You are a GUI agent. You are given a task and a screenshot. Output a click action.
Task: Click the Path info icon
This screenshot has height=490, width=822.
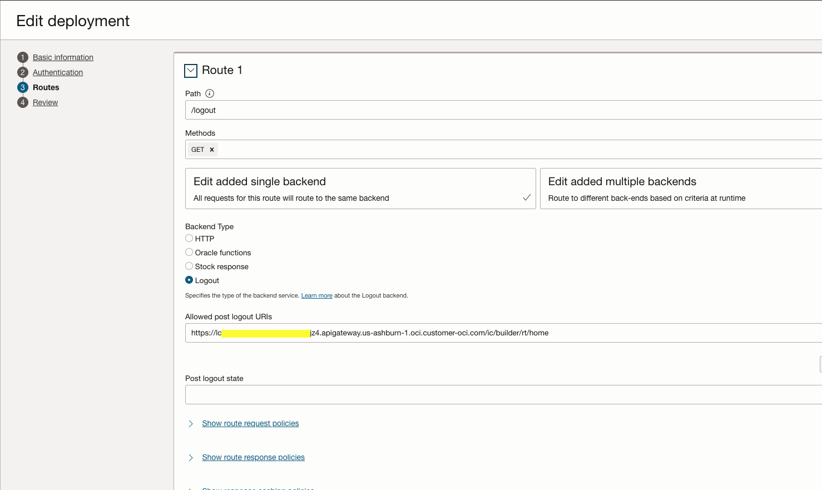coord(210,93)
